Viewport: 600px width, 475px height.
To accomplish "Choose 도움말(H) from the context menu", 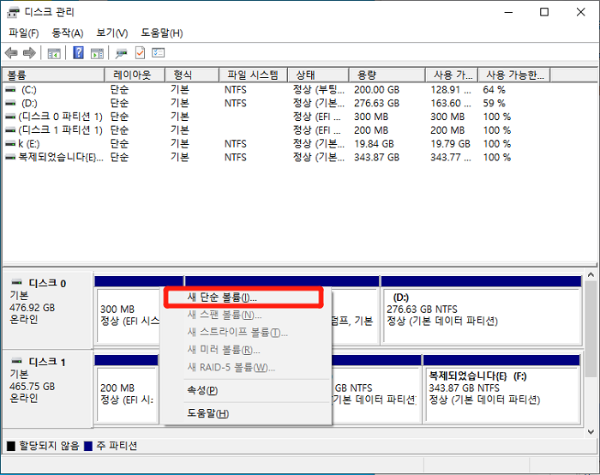I will (207, 413).
